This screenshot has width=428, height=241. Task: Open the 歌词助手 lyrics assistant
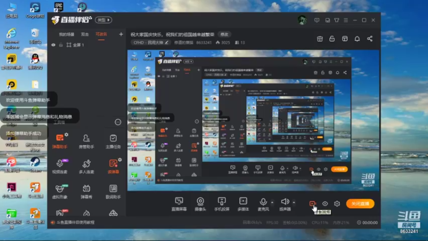113,191
